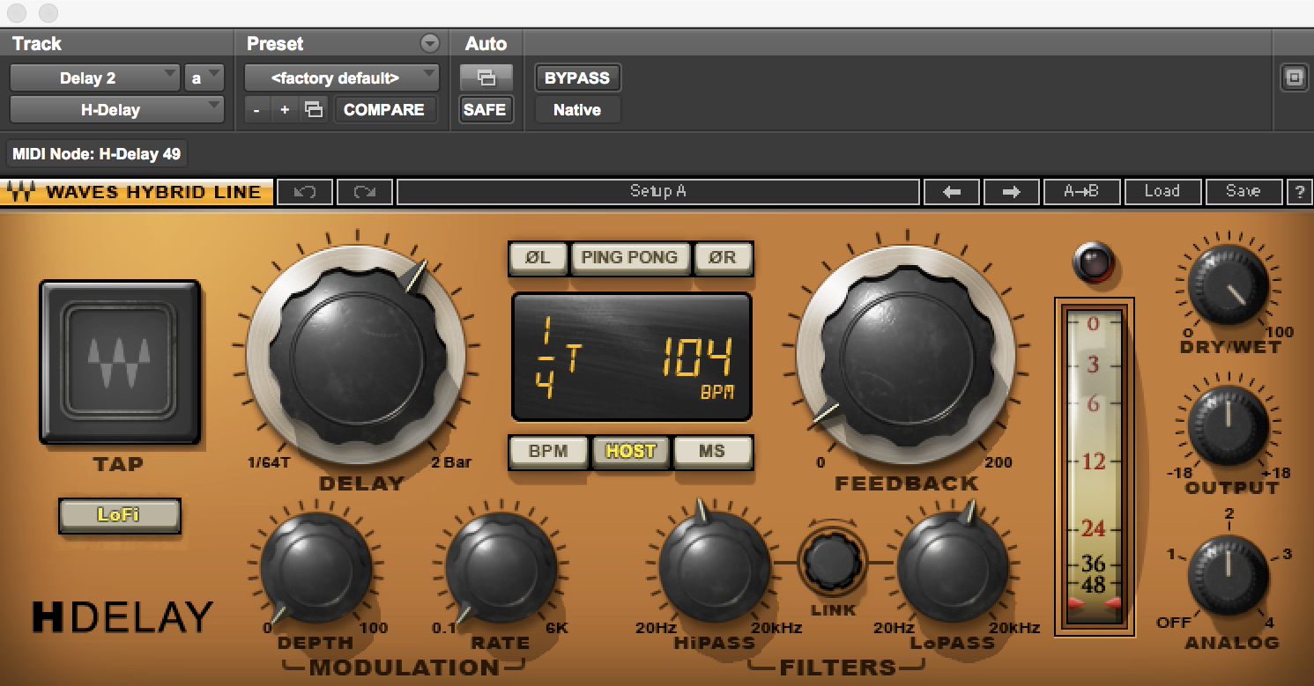1314x686 pixels.
Task: Click the COMPARE button
Action: [384, 110]
